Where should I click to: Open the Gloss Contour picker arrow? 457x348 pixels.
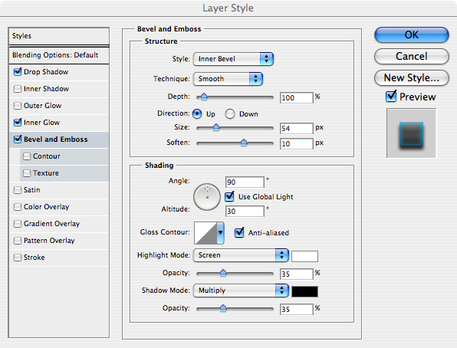220,232
